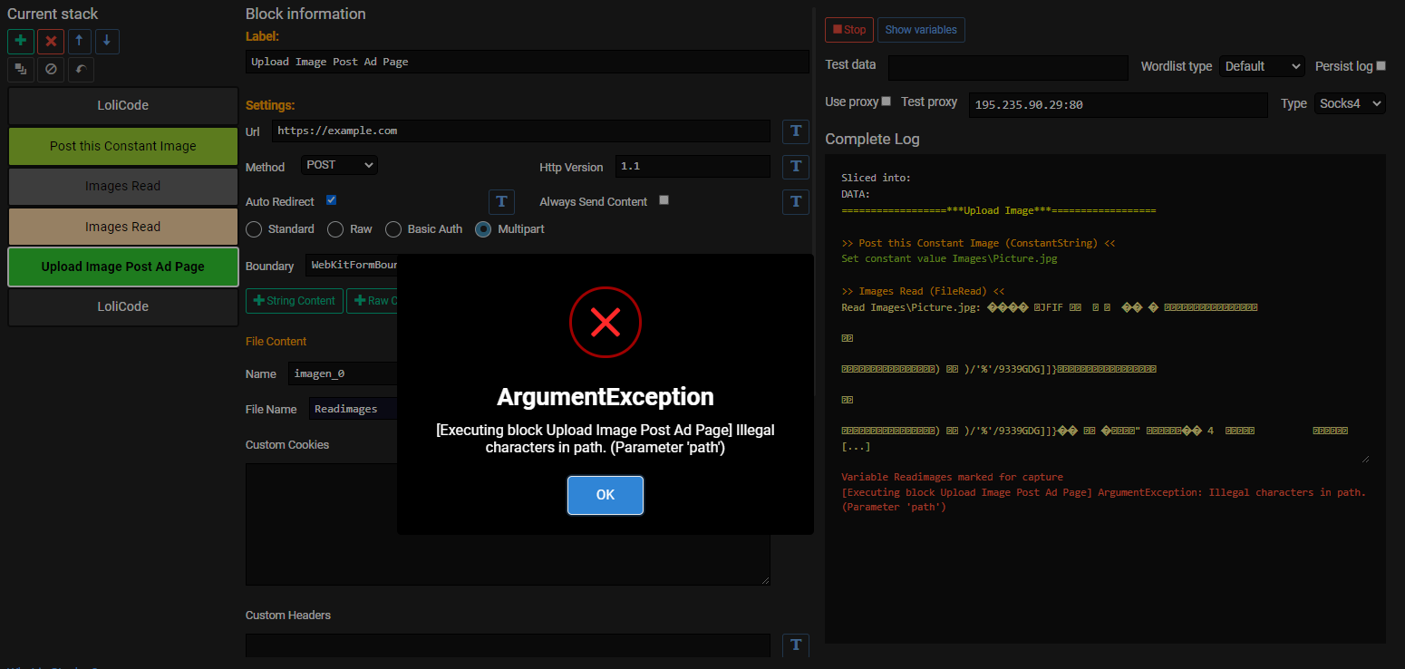This screenshot has height=669, width=1405.
Task: Open the Wordlist type dropdown showing Default
Action: pyautogui.click(x=1262, y=66)
